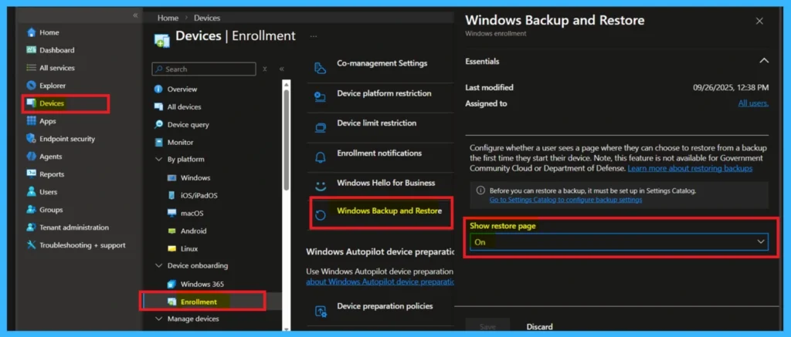Open the All devices icon

point(158,106)
